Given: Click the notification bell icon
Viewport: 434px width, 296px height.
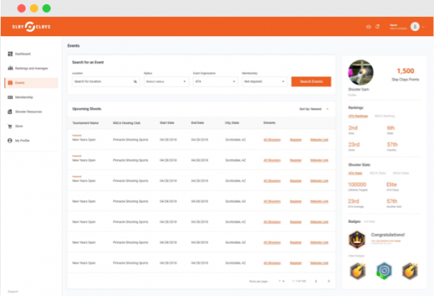Looking at the screenshot, I should (x=378, y=27).
